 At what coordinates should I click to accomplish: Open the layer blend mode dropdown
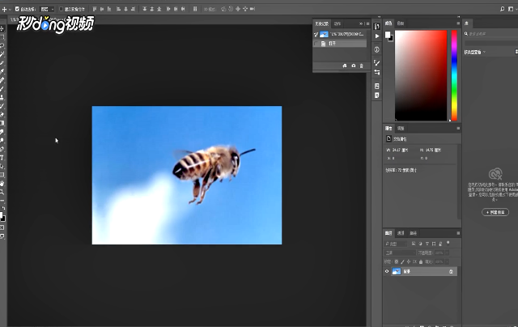[400, 253]
